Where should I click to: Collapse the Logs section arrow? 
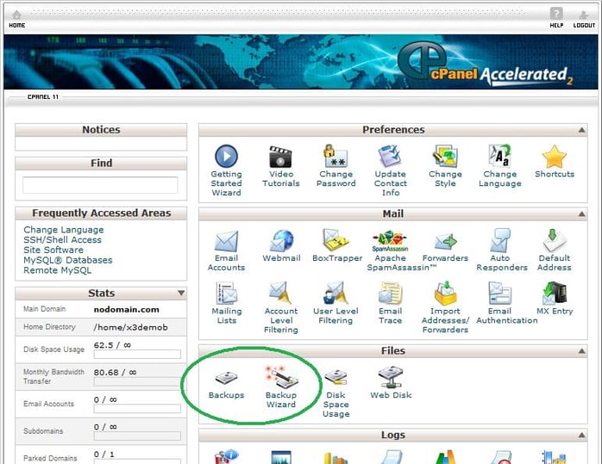(x=581, y=435)
